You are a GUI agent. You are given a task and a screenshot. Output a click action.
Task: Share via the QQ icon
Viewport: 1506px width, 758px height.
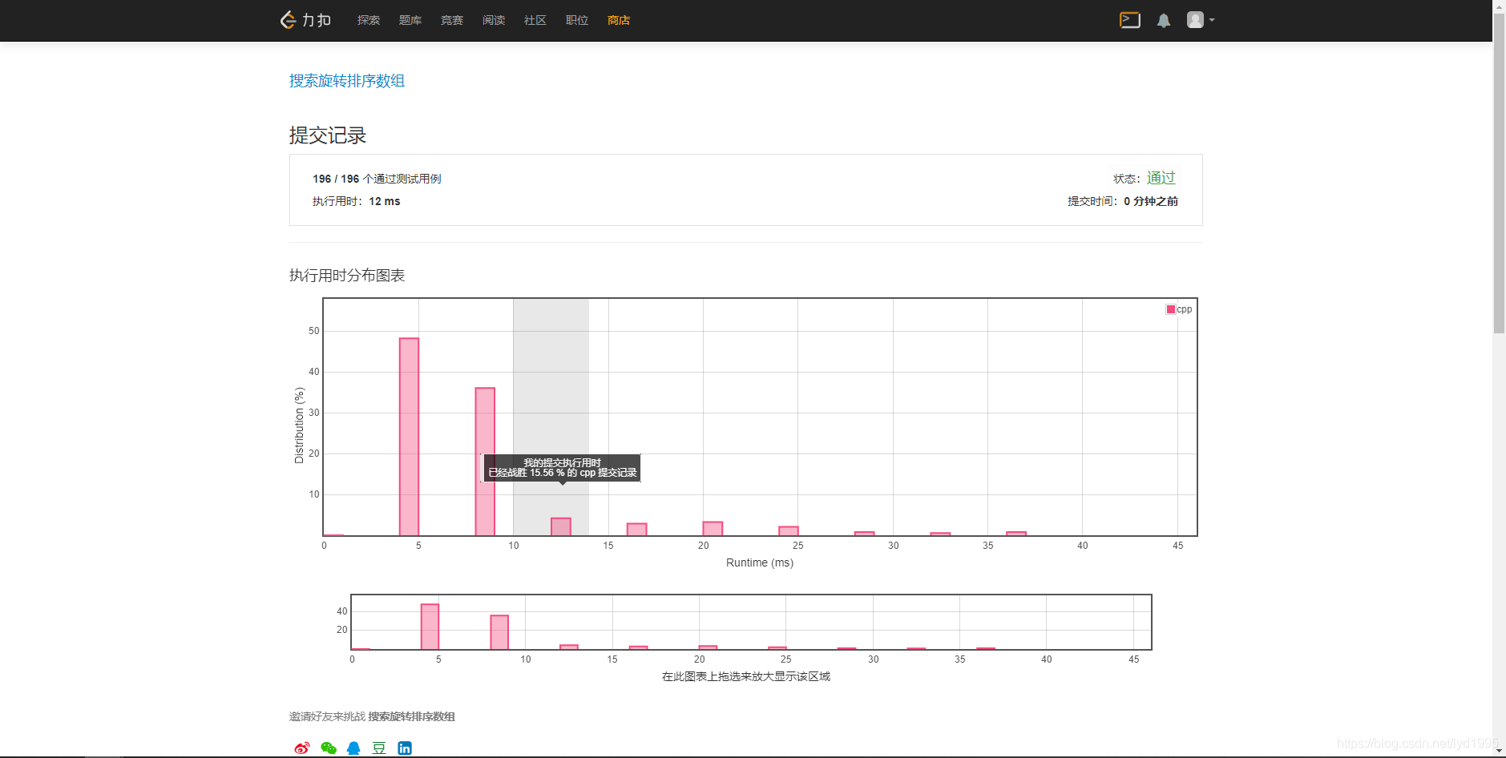[353, 748]
